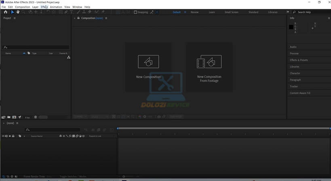
Task: Select the Selection arrow tool
Action: coord(13,12)
